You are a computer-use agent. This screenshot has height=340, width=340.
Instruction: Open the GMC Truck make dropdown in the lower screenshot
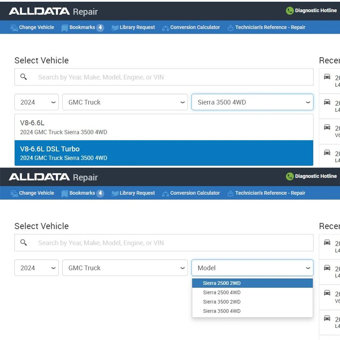(125, 268)
